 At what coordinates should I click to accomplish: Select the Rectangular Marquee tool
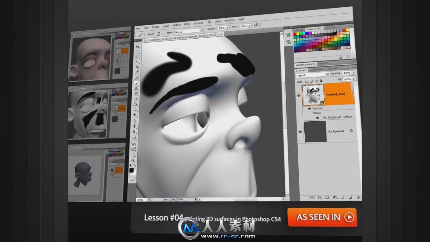click(137, 52)
